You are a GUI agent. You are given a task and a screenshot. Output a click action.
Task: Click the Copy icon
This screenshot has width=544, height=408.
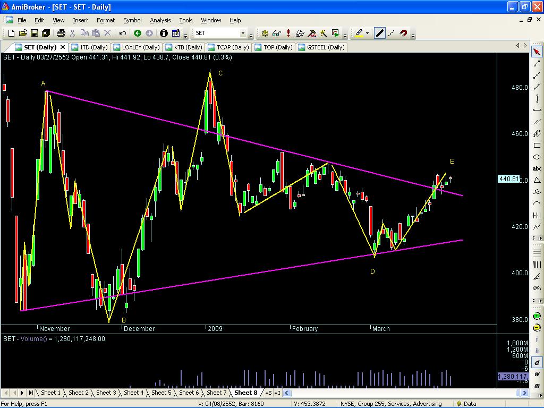(84, 33)
